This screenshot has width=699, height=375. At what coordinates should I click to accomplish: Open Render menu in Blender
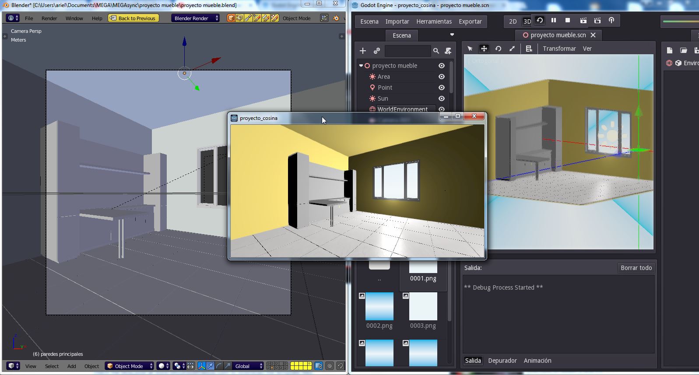49,18
